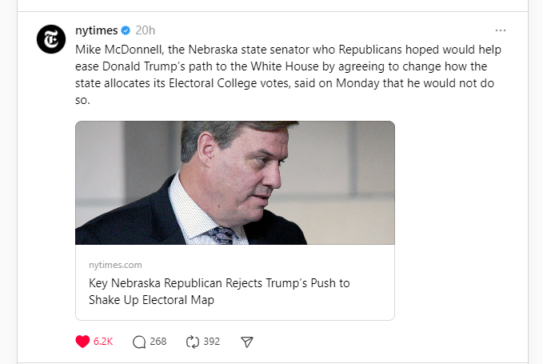Click the man's tie in the article image
This screenshot has height=364, width=543.
coord(222,235)
